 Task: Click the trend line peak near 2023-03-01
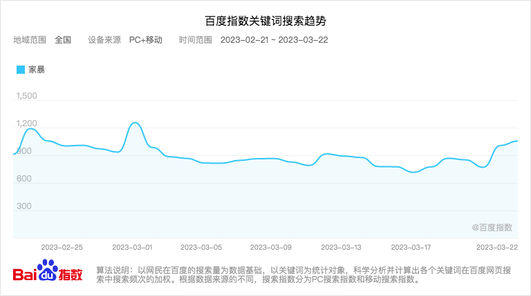point(135,123)
